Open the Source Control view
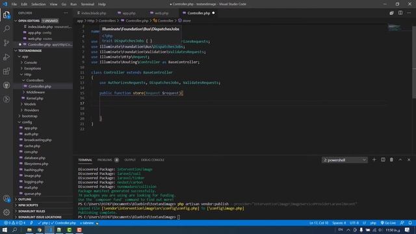Screen dimensions: 416x234 [x=6, y=43]
